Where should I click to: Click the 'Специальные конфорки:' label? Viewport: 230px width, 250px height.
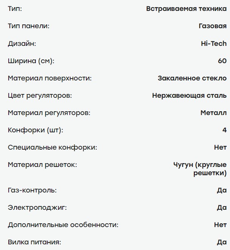[52, 147]
